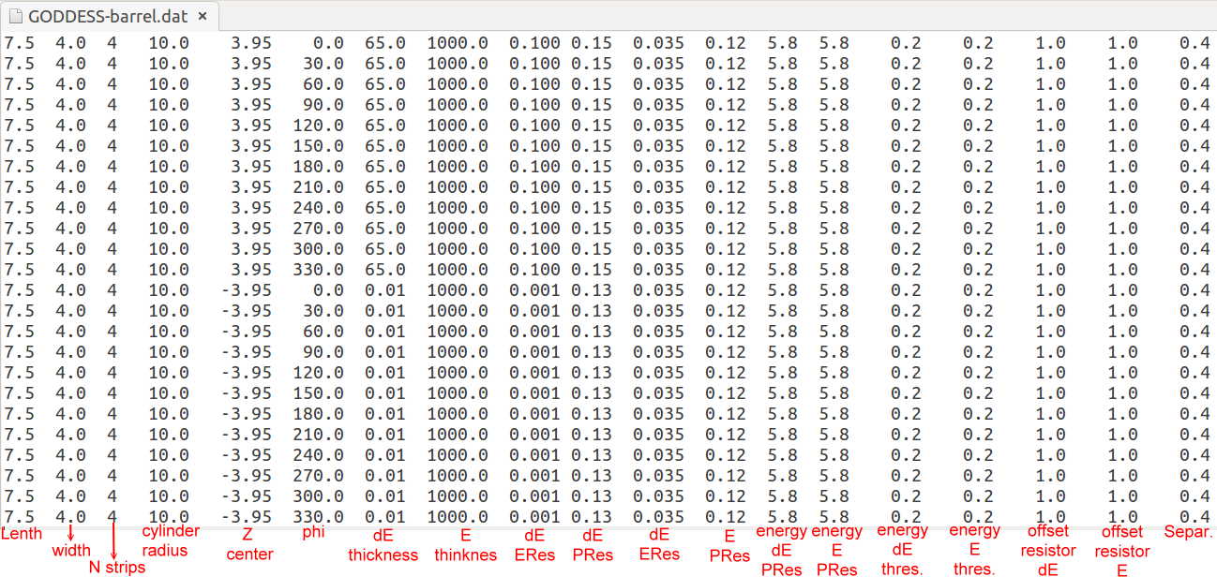The height and width of the screenshot is (577, 1217).
Task: Click the red 'phi' column label
Action: (x=314, y=533)
